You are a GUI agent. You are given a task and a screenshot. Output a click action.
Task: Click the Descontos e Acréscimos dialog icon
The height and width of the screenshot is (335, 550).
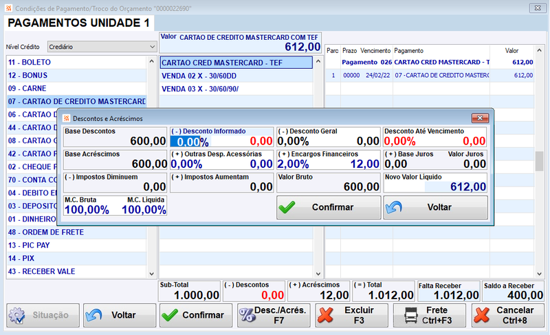coord(66,118)
